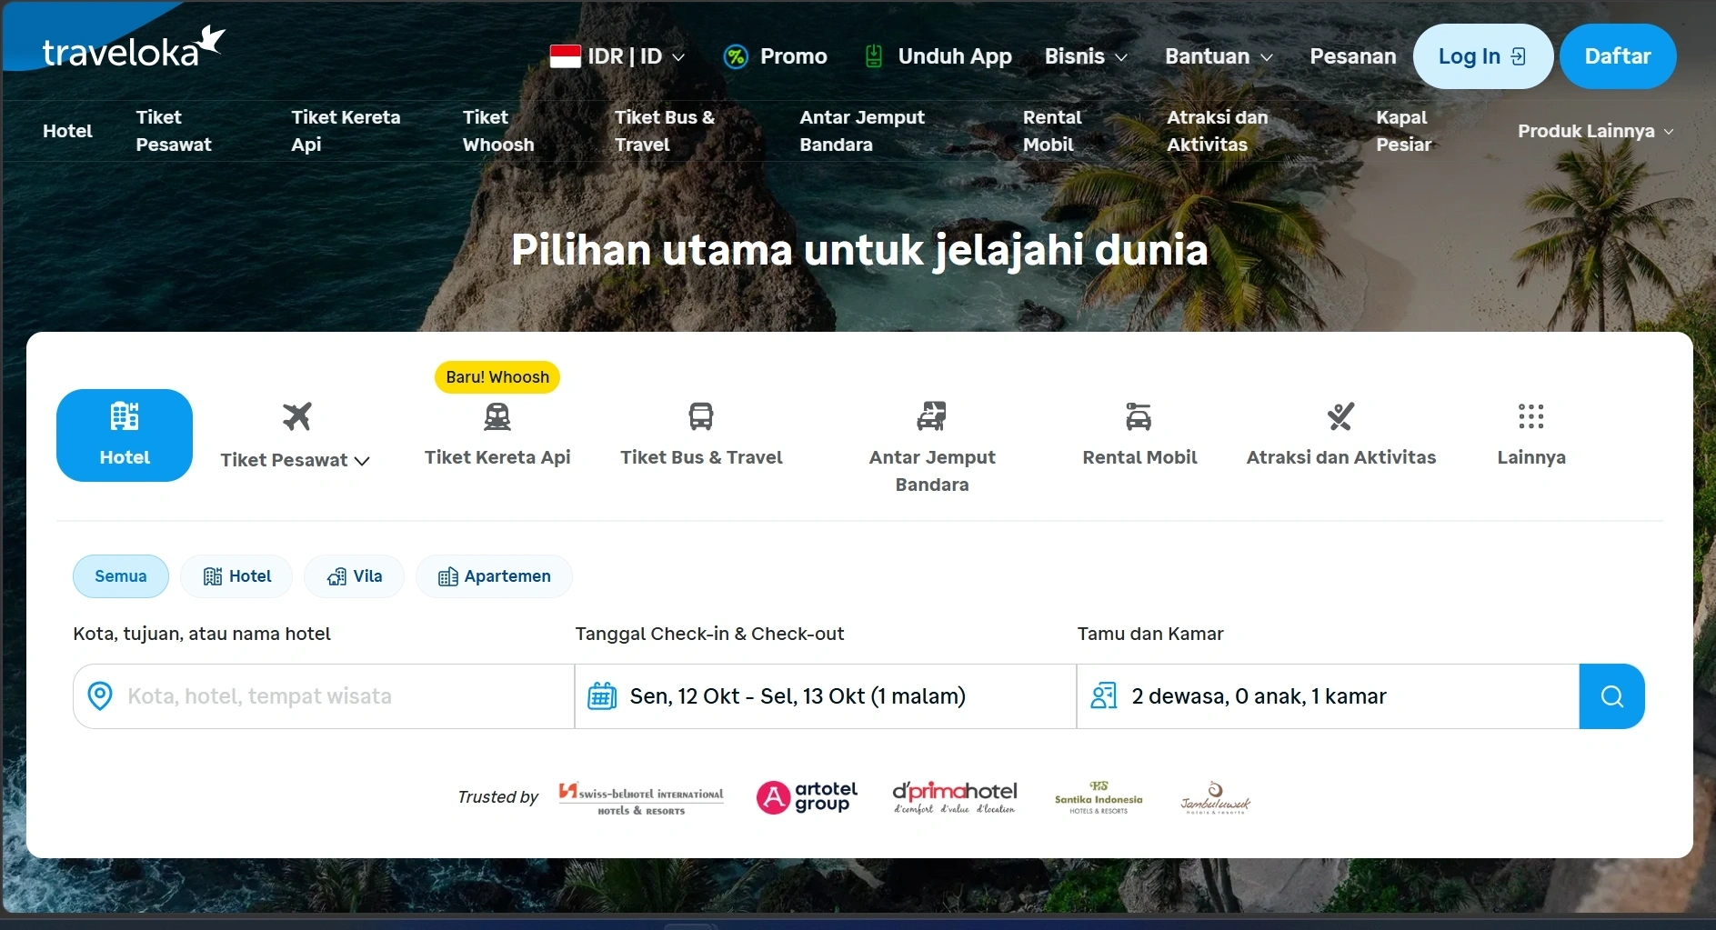Click the train icon for Tiket Kereta Api

497,416
